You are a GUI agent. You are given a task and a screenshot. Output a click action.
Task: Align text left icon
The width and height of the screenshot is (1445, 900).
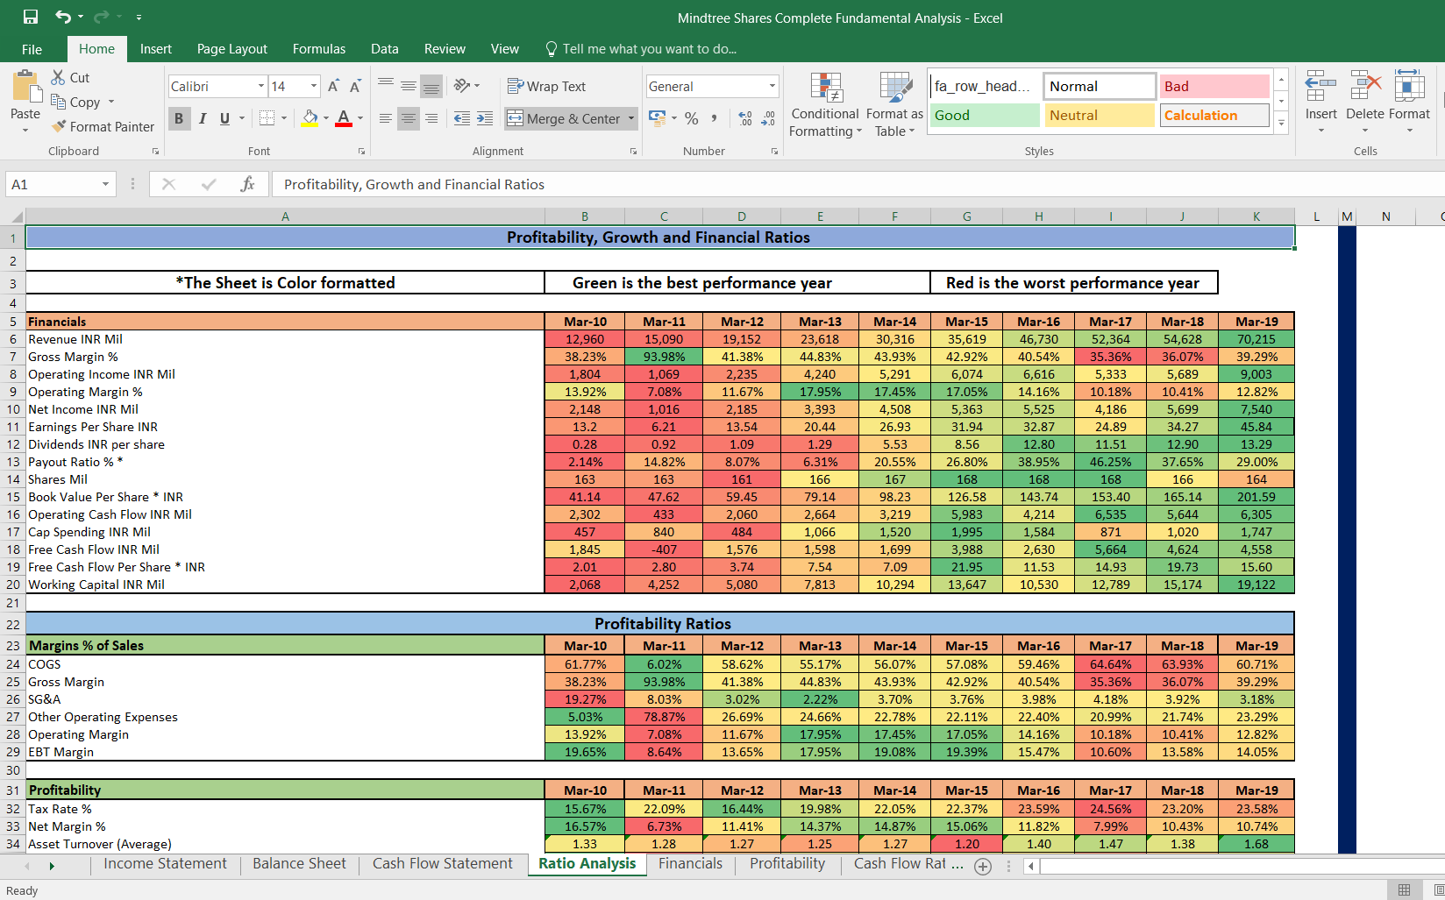[x=386, y=117]
